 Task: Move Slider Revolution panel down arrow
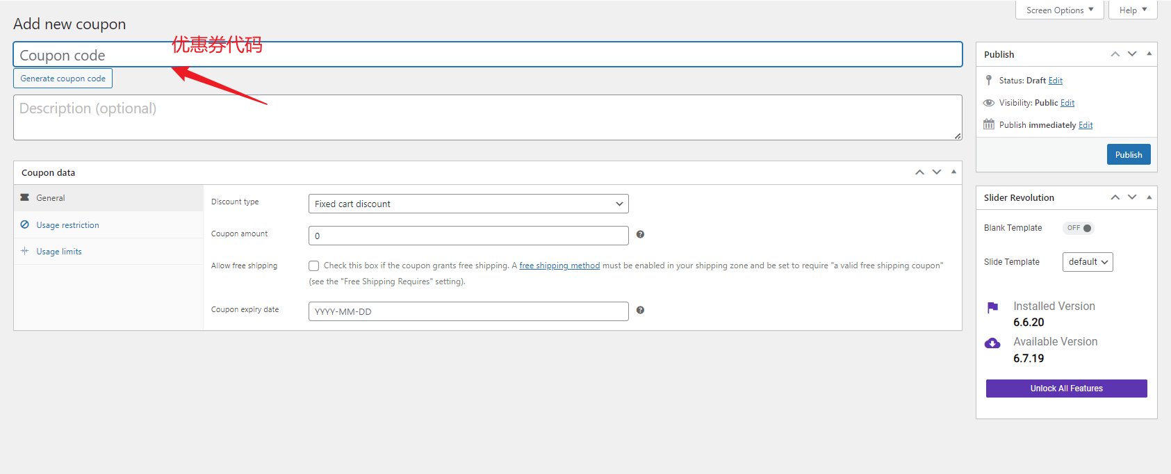pos(1132,197)
